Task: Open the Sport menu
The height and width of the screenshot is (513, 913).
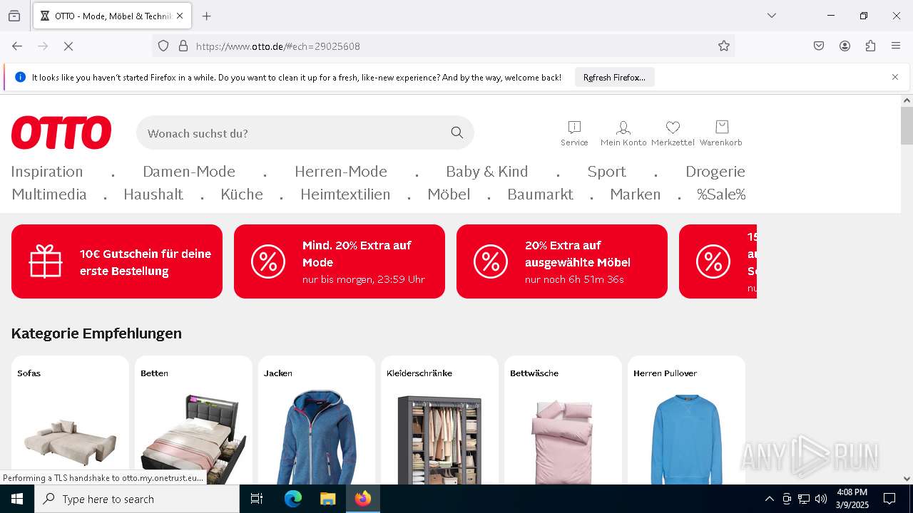Action: coord(607,172)
